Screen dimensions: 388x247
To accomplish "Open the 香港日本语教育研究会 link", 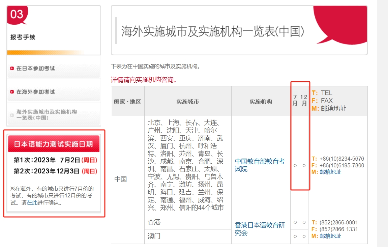I will [x=260, y=229].
